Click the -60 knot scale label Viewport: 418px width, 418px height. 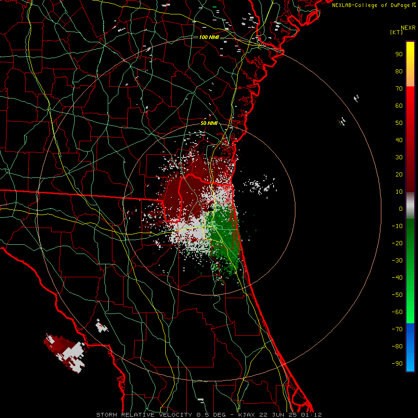click(x=397, y=312)
